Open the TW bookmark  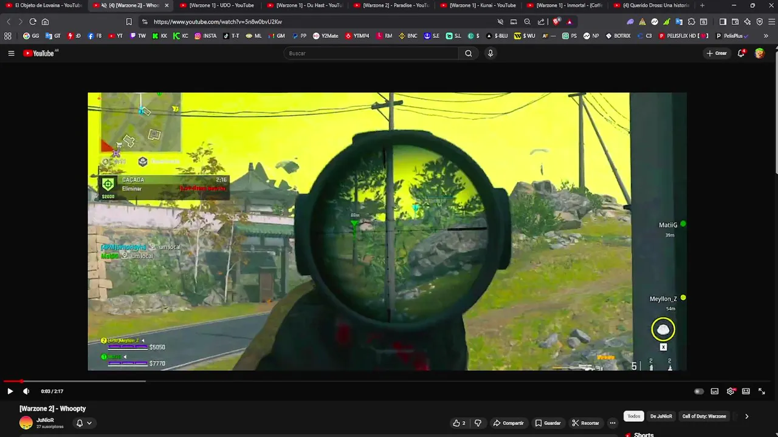138,36
